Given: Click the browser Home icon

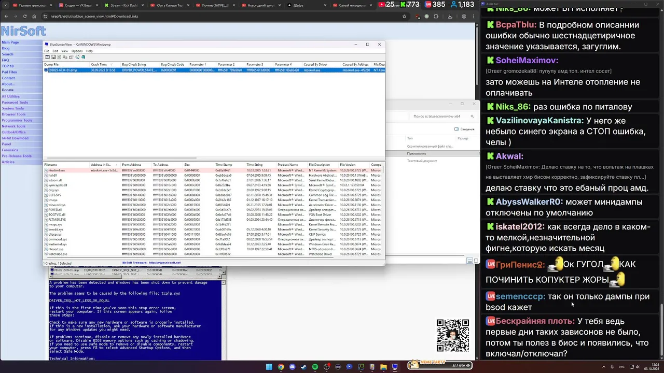Looking at the screenshot, I should tap(34, 16).
